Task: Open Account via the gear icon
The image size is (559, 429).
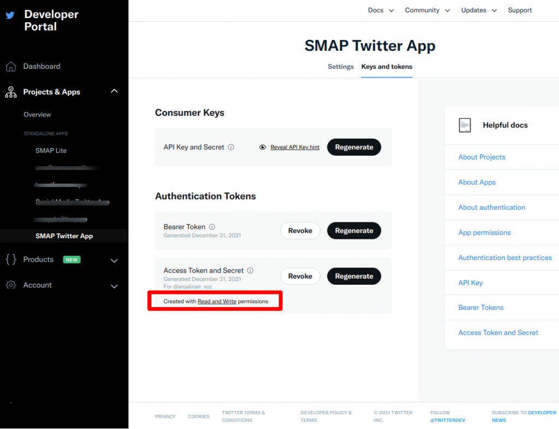Action: [10, 285]
